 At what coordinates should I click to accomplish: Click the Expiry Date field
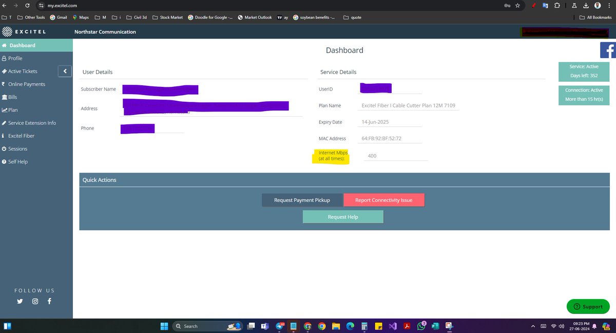pos(390,122)
